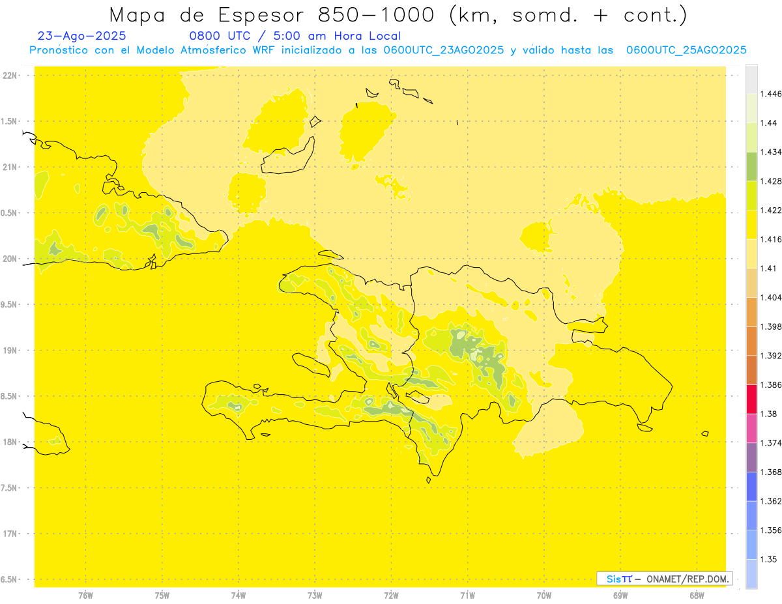Click the saturated blue swatch between 1.362 and 1.368

(x=751, y=486)
